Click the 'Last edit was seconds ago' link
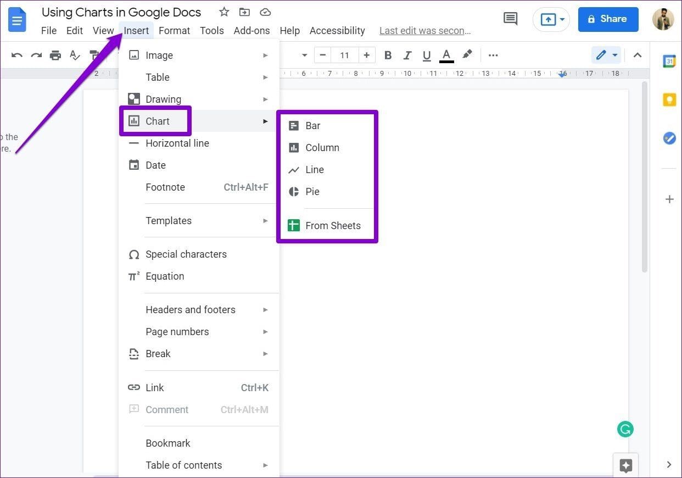 (425, 31)
